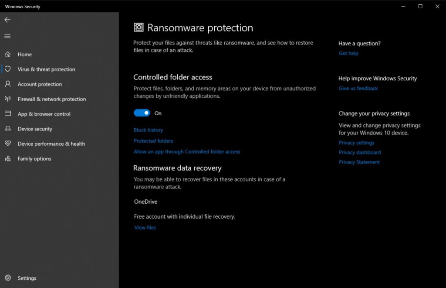Open Block history
Image resolution: width=446 pixels, height=288 pixels.
(x=148, y=130)
